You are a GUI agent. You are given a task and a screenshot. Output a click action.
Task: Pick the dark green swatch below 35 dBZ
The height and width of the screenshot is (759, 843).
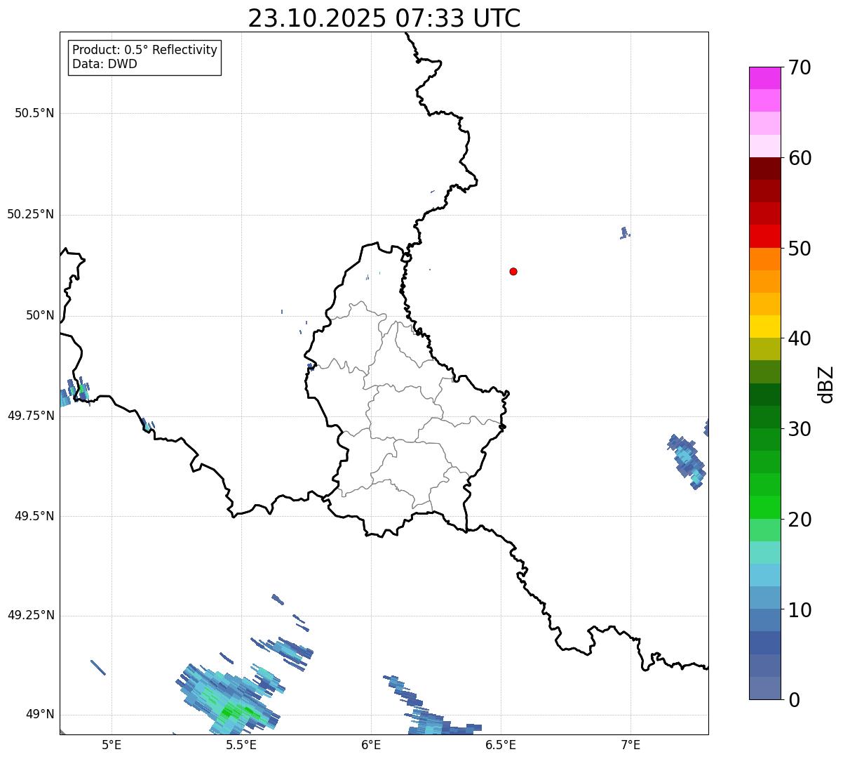(765, 395)
